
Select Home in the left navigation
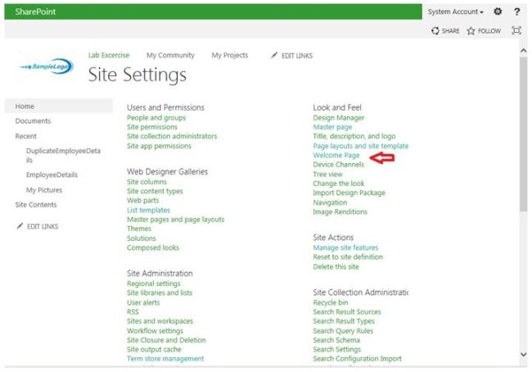pos(59,106)
